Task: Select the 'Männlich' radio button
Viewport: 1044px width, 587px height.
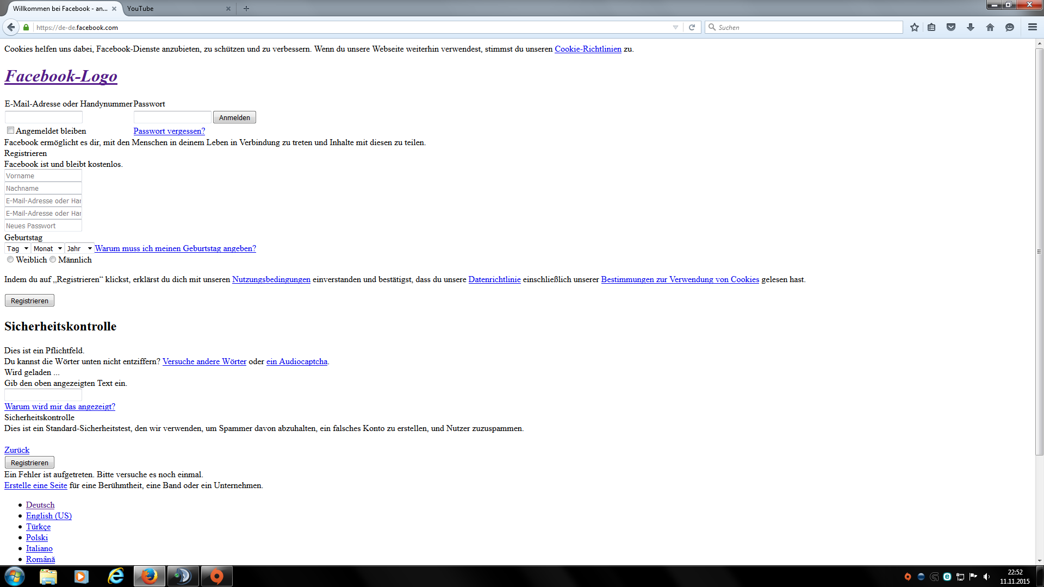Action: point(53,260)
